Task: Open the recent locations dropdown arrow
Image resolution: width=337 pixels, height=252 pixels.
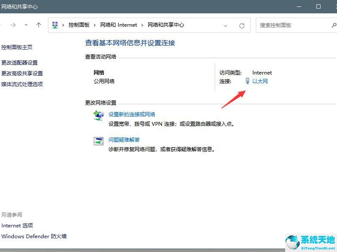Action: click(26, 25)
